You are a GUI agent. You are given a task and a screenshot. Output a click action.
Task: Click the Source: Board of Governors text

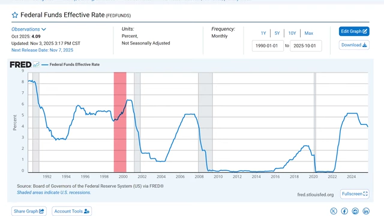point(91,186)
